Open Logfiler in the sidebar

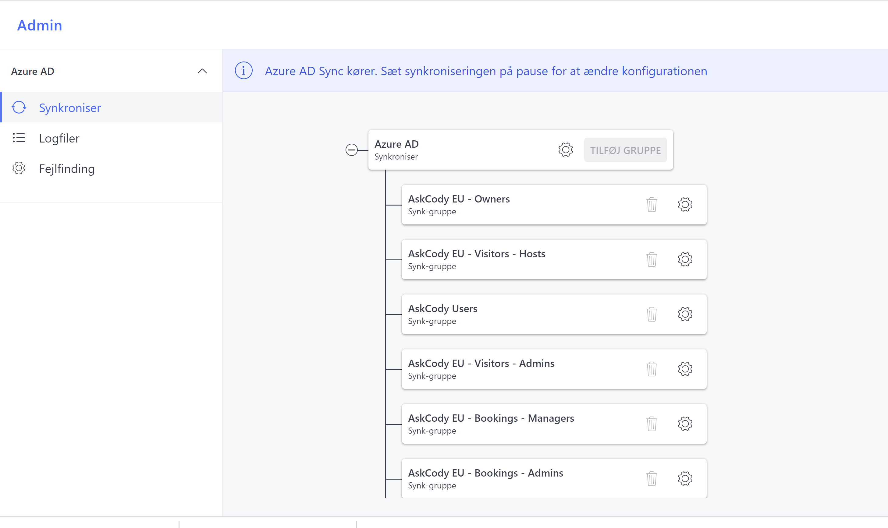(112, 138)
